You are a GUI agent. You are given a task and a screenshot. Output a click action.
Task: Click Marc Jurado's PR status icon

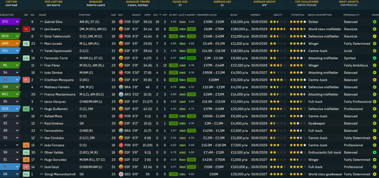coord(26,43)
